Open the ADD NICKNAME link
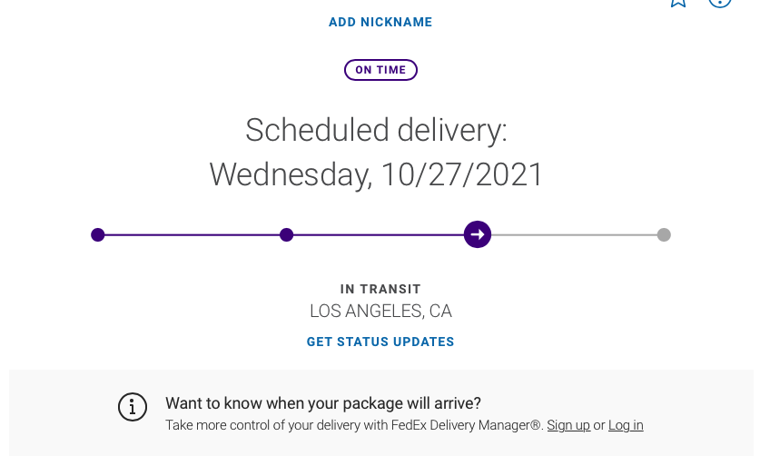Image resolution: width=770 pixels, height=456 pixels. click(x=380, y=22)
